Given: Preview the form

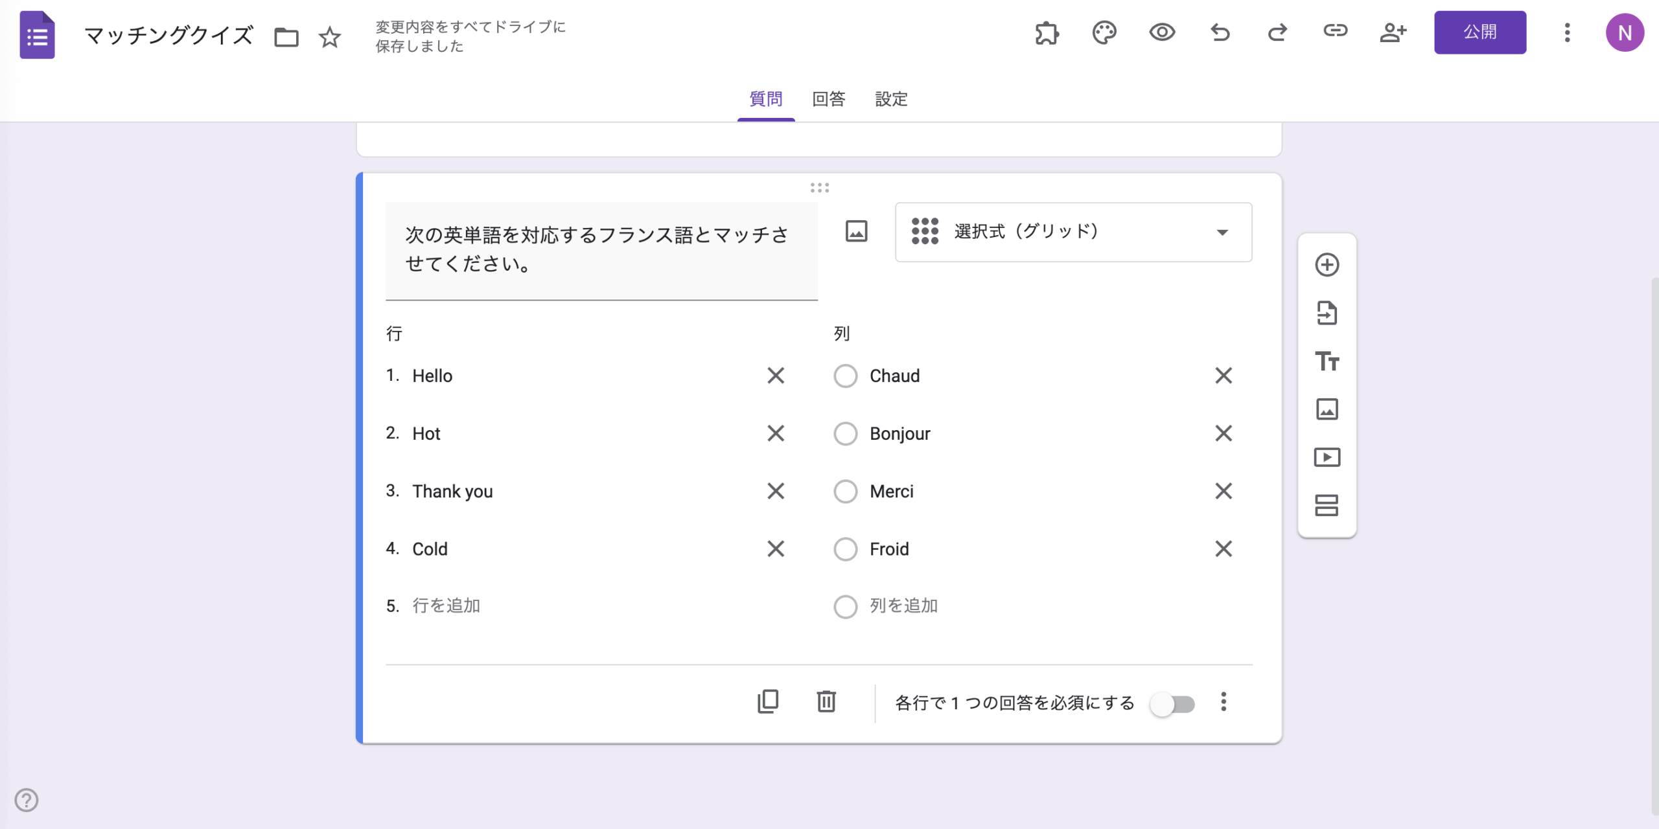Looking at the screenshot, I should pyautogui.click(x=1162, y=32).
